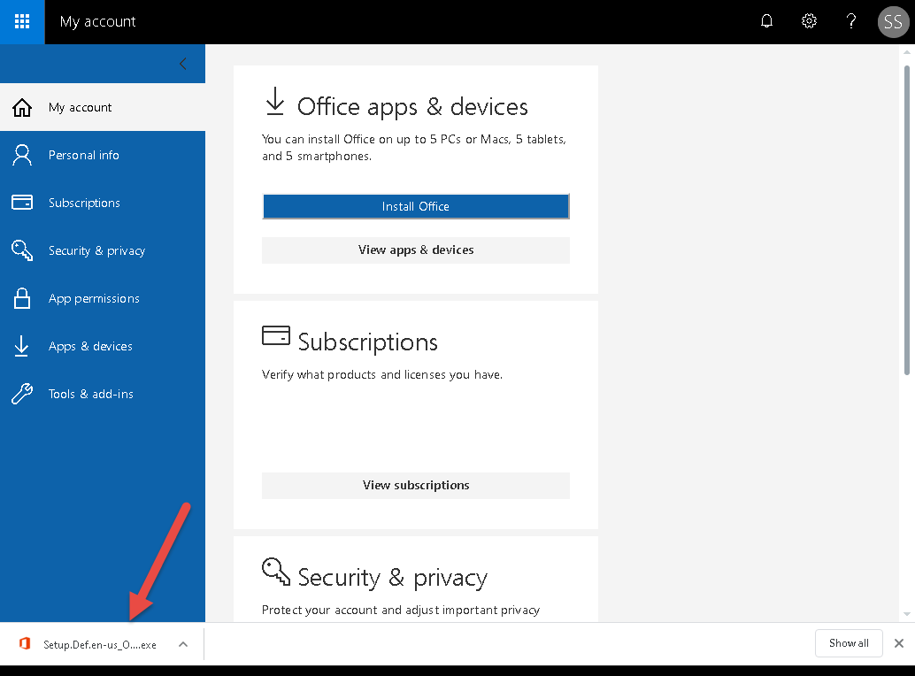Click the Subscriptions card heading
The image size is (915, 676).
[367, 342]
